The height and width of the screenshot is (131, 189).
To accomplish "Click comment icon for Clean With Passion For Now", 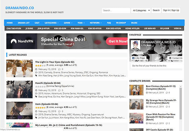I will point(167,124).
